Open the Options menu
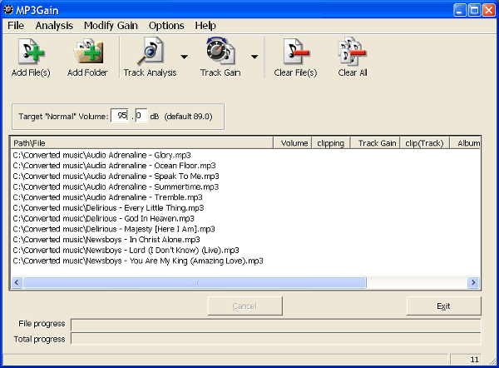 [166, 26]
